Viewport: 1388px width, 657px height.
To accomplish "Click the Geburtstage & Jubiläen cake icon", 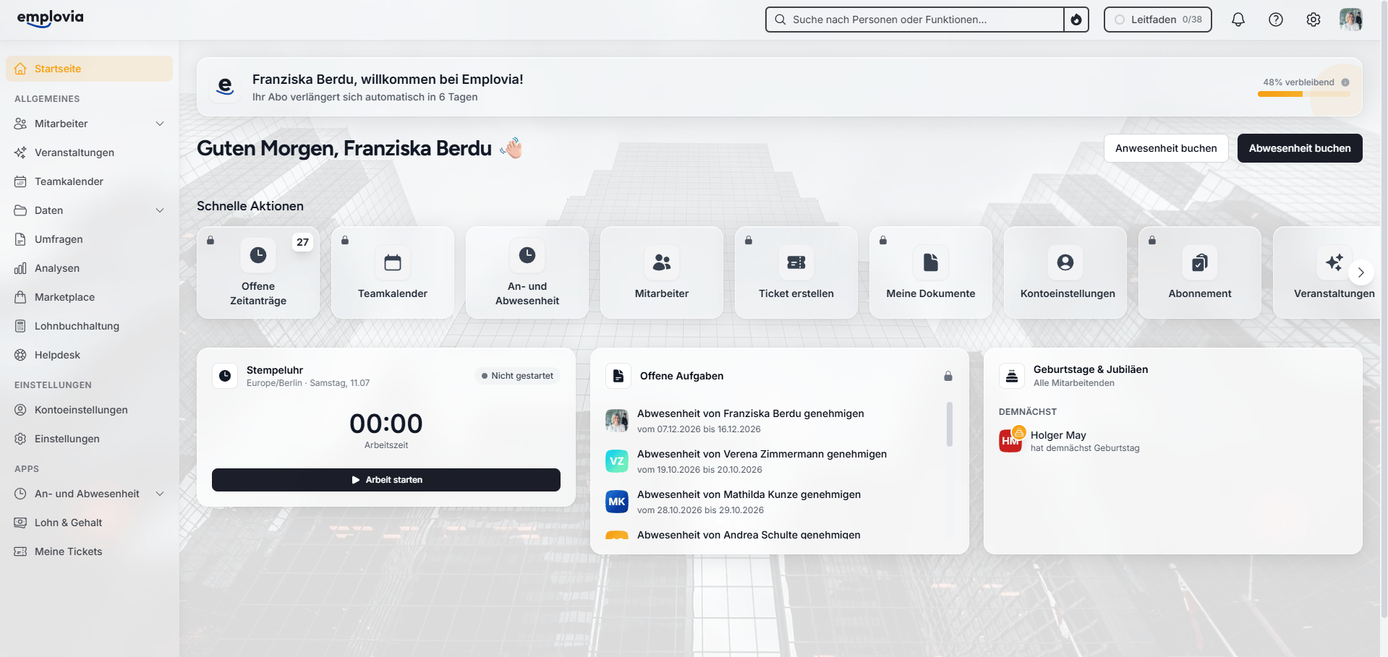I will pyautogui.click(x=1012, y=376).
